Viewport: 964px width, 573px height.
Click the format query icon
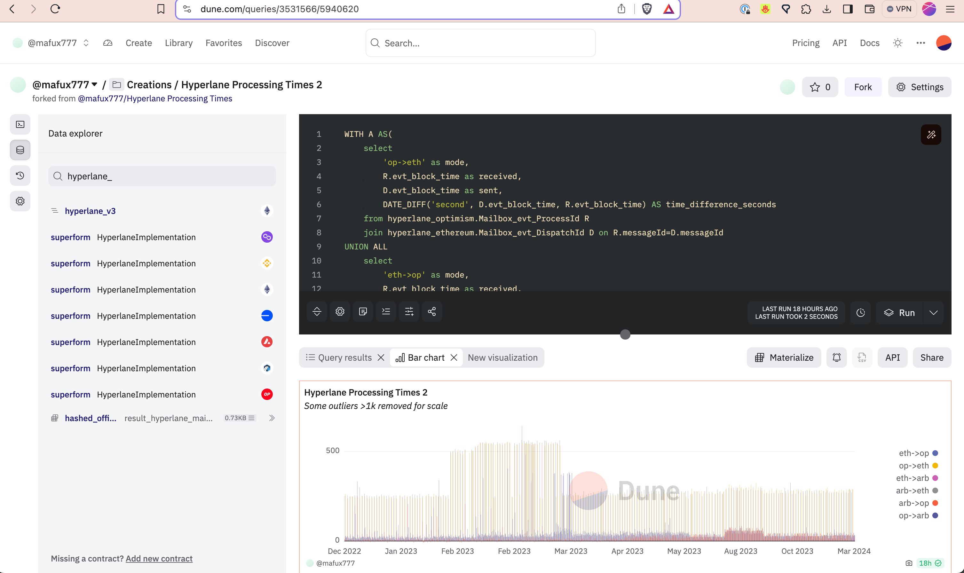[x=386, y=311]
